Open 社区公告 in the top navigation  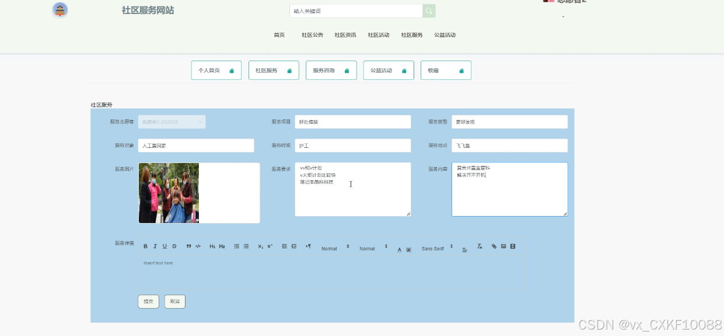pos(312,35)
